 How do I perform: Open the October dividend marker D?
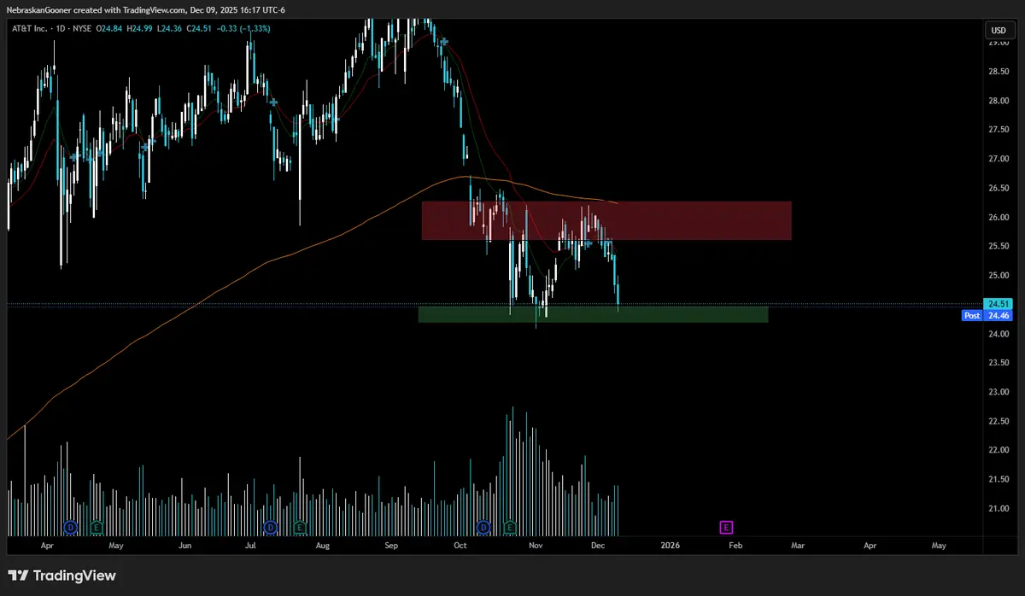coord(483,527)
